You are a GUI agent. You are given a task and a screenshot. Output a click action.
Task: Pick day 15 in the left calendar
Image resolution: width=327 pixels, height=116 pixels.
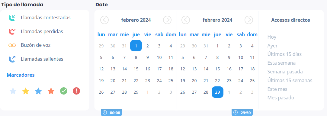tap(136, 69)
